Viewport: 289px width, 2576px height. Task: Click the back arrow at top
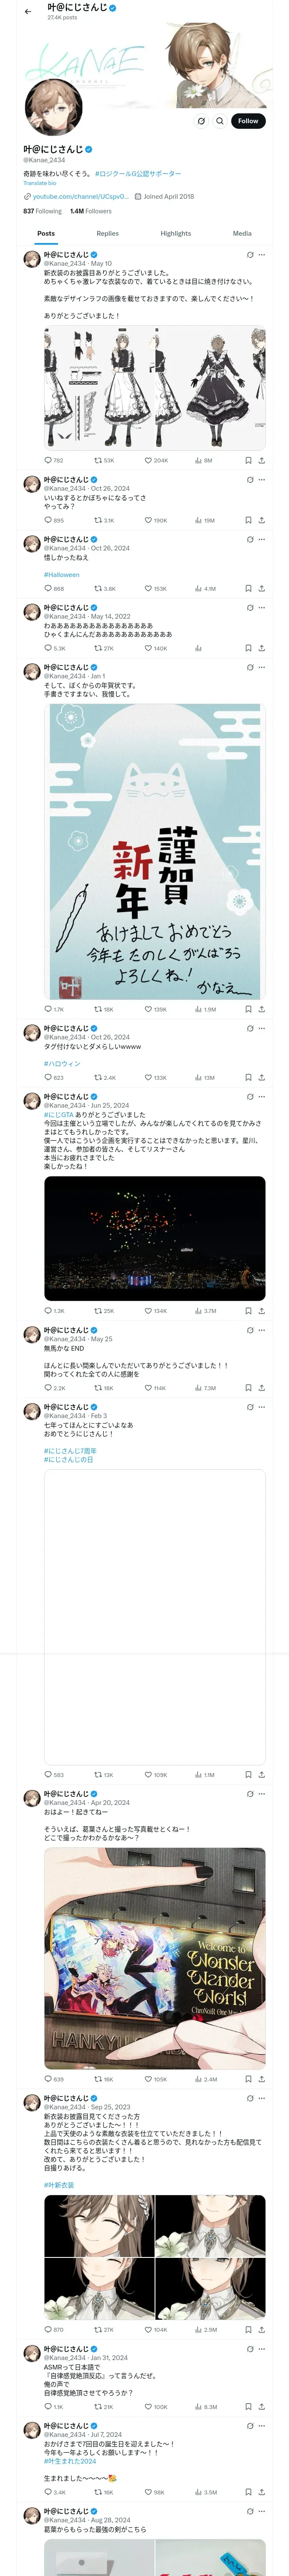tap(28, 12)
